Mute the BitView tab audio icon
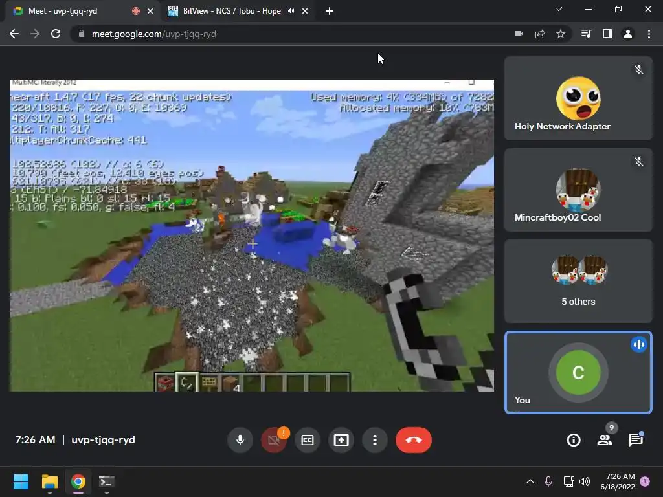This screenshot has height=497, width=663. (x=291, y=11)
